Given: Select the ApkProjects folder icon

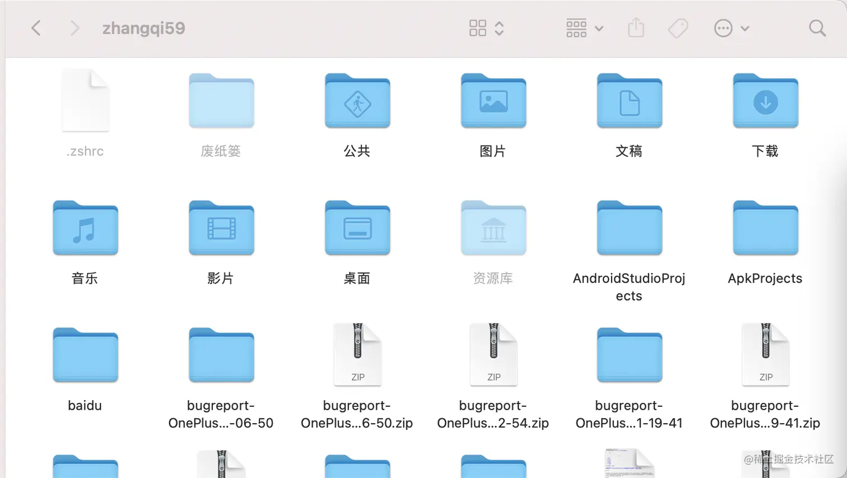Looking at the screenshot, I should pos(766,228).
